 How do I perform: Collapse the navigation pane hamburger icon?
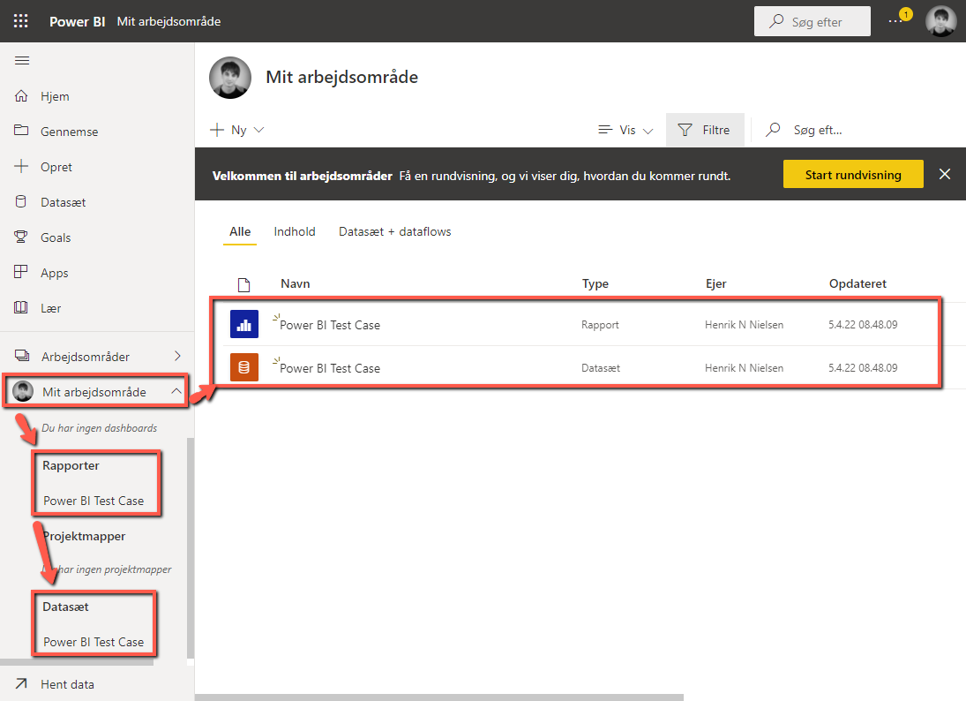point(22,60)
